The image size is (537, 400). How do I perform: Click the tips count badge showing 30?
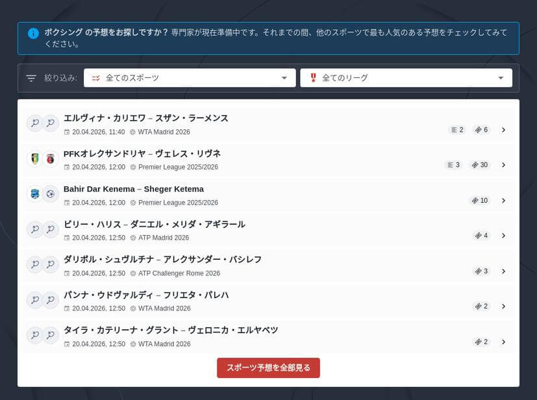tap(481, 165)
